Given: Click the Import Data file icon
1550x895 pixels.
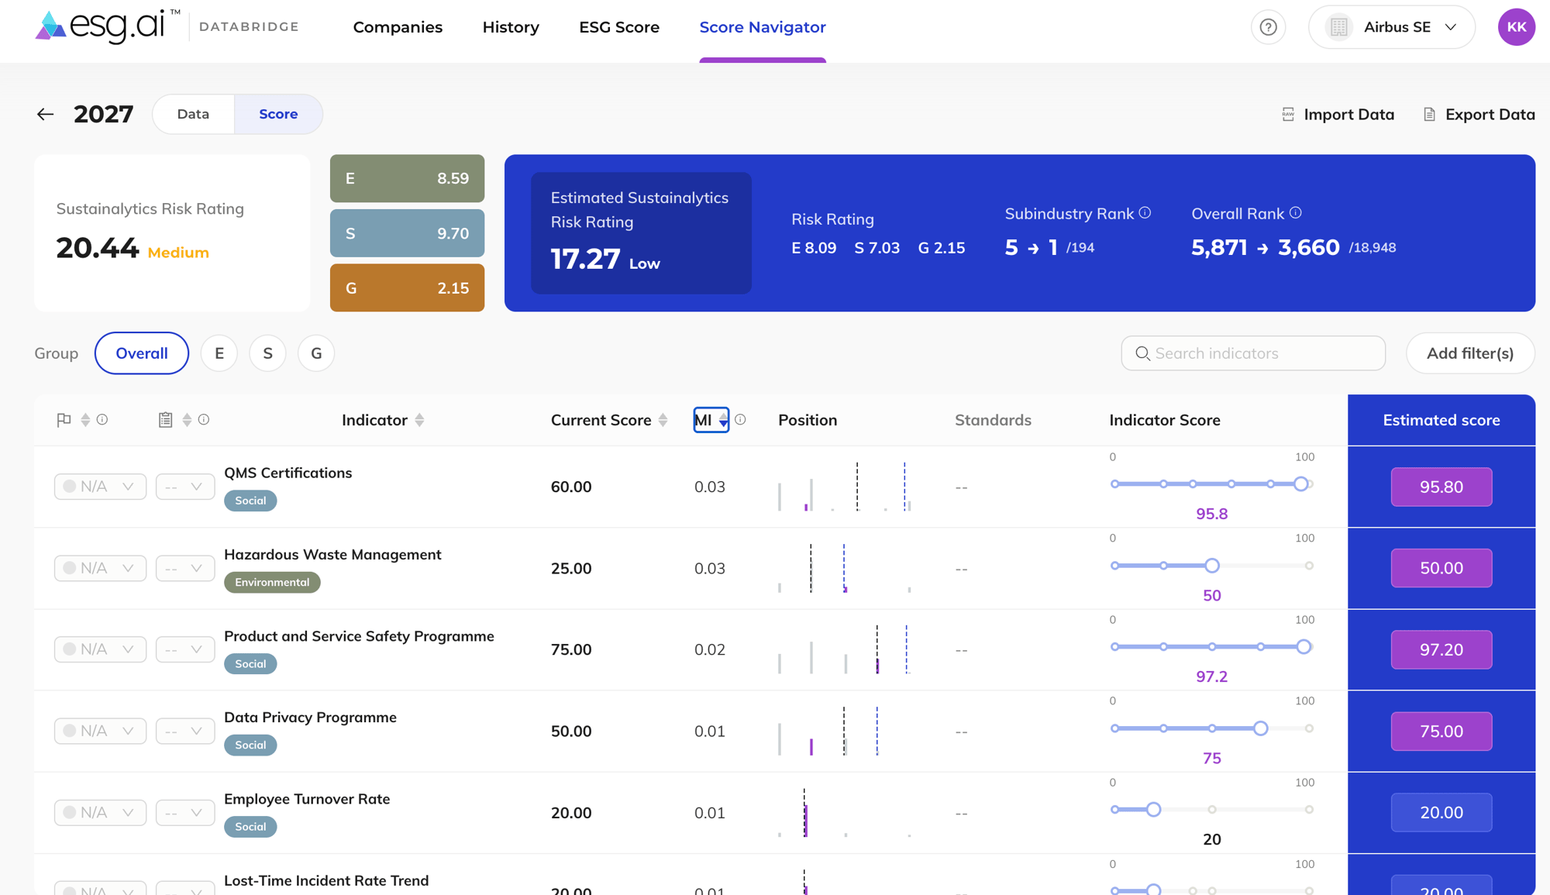Looking at the screenshot, I should 1288,115.
